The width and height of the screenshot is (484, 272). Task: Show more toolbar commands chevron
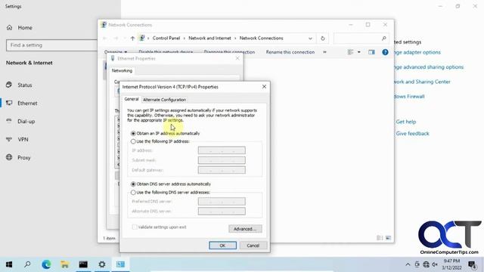(324, 52)
